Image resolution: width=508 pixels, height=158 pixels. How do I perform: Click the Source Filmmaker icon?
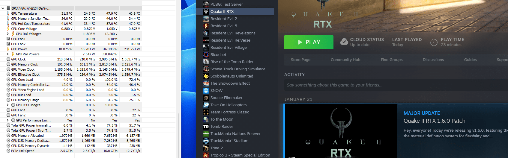[x=206, y=98]
